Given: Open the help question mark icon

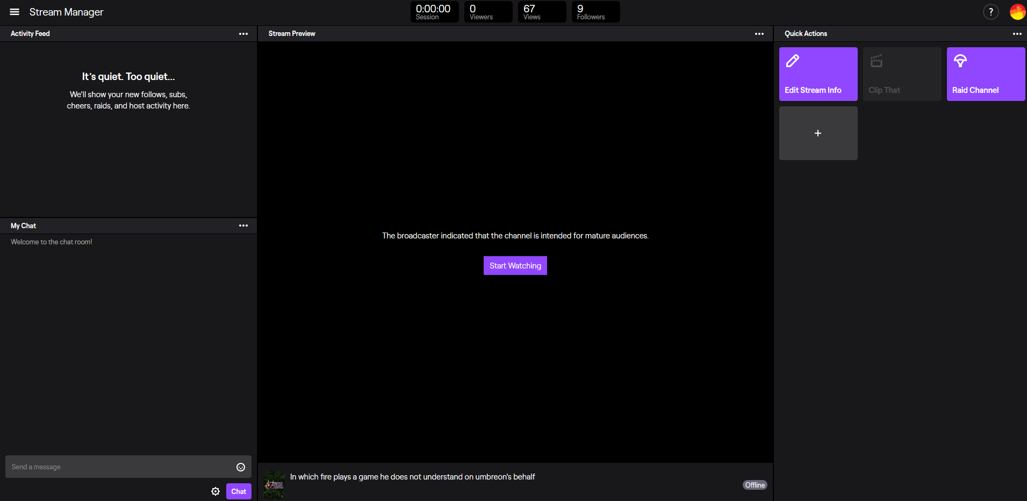Looking at the screenshot, I should (990, 12).
